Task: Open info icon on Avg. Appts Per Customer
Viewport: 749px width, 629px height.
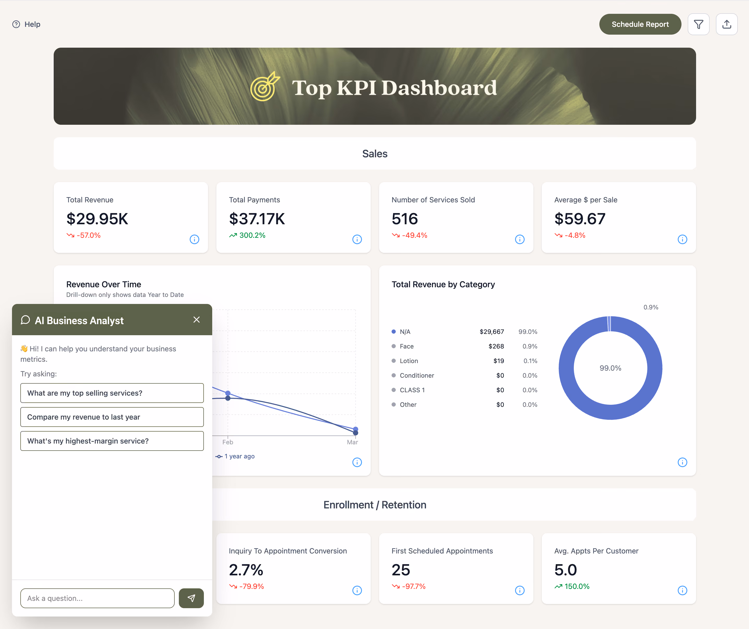Action: [682, 590]
